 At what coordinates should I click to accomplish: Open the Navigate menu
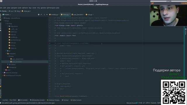pyautogui.click(x=14, y=8)
